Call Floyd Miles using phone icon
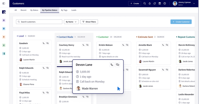199x104 pixels. point(44,93)
